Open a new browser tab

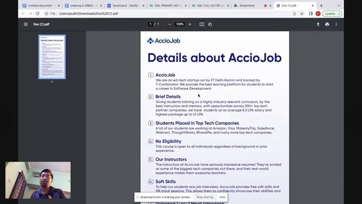321,6
